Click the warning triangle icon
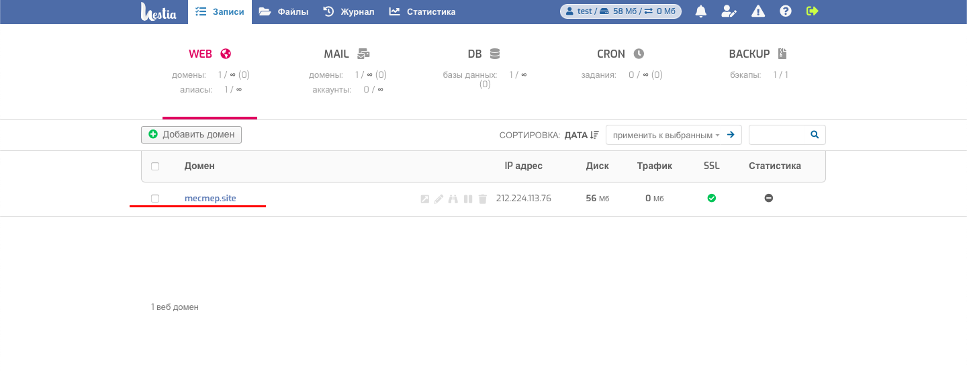Screen dimensions: 967x373 (758, 11)
